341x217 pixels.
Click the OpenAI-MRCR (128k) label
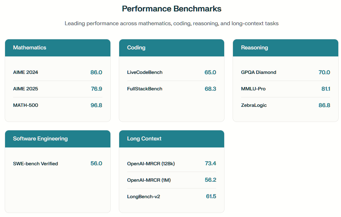coord(151,164)
